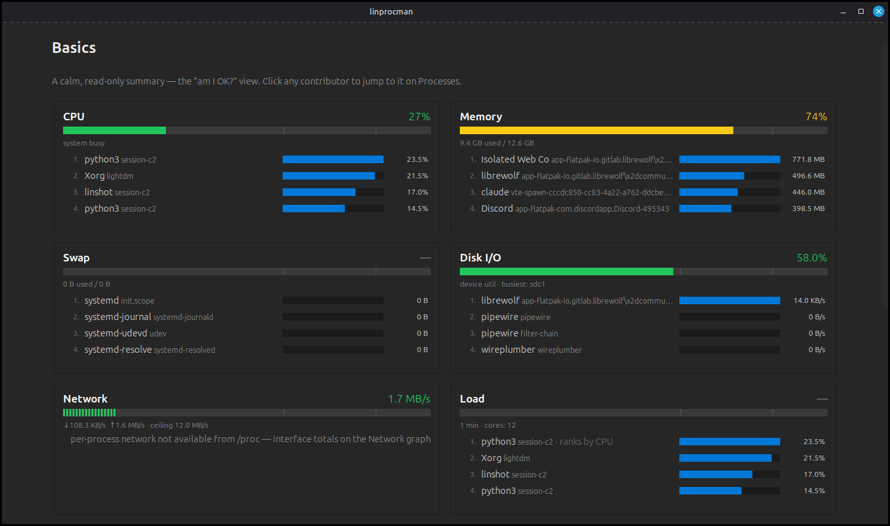Click the 74% memory total value
890x526 pixels.
(816, 117)
